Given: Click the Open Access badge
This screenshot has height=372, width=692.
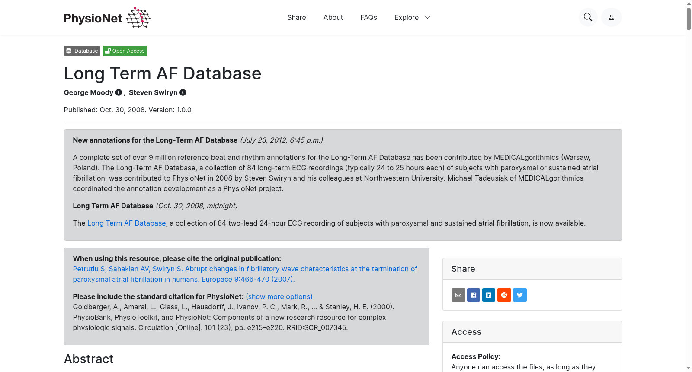Looking at the screenshot, I should (x=125, y=51).
